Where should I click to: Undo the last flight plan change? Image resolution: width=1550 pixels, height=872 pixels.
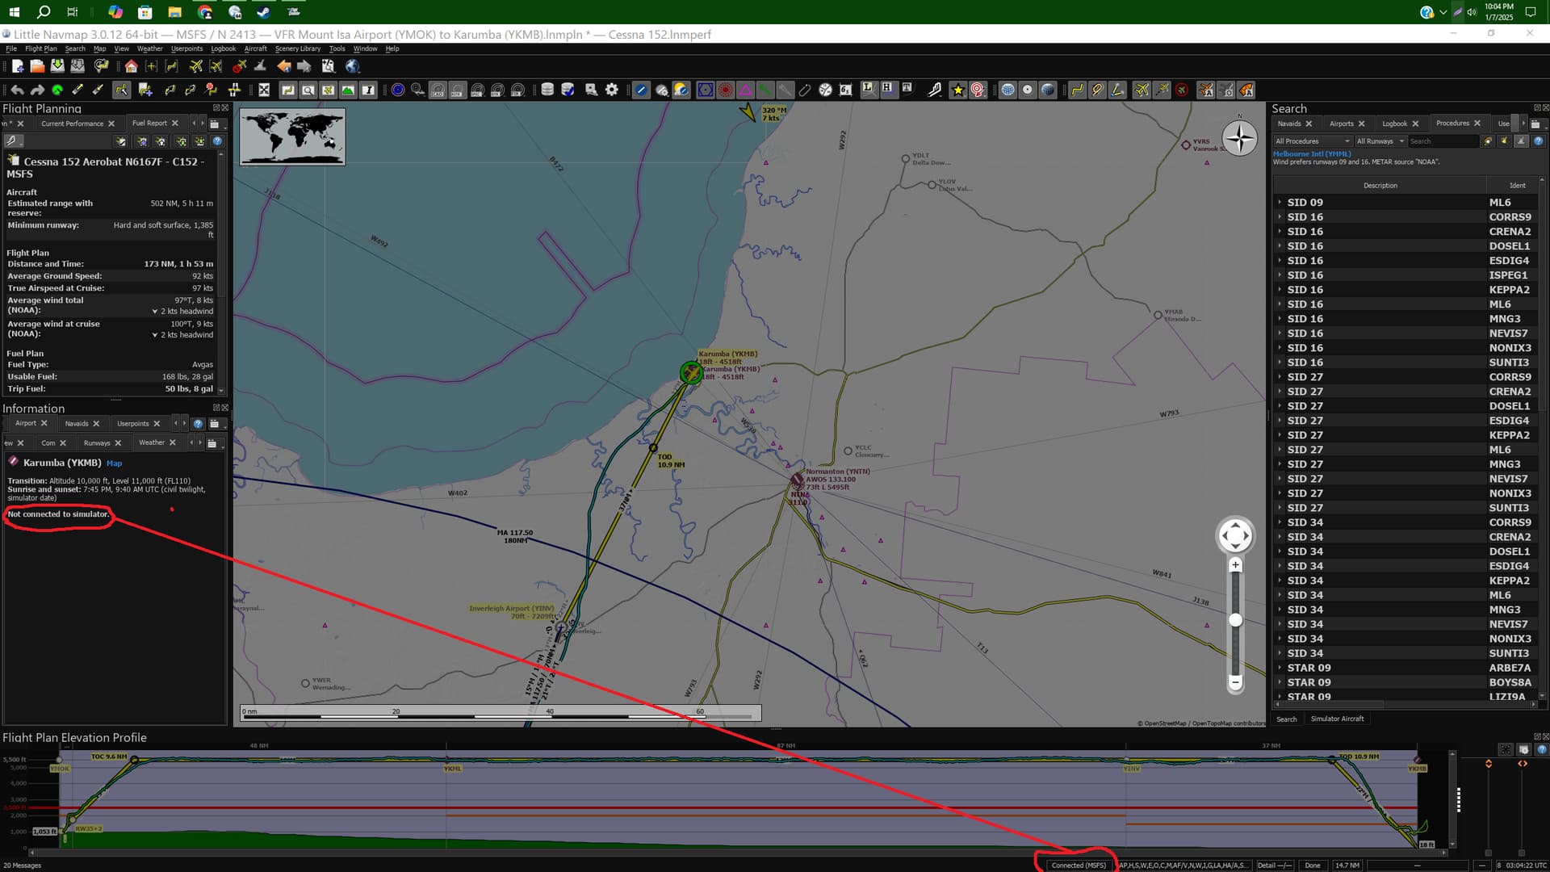point(18,90)
